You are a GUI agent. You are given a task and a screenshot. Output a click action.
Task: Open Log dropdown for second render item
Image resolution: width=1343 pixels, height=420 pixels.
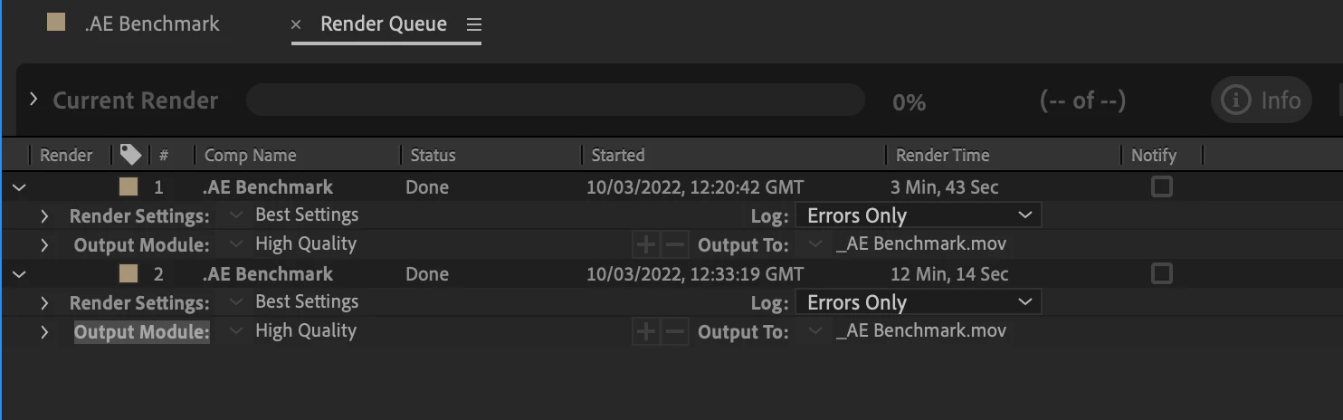(918, 302)
